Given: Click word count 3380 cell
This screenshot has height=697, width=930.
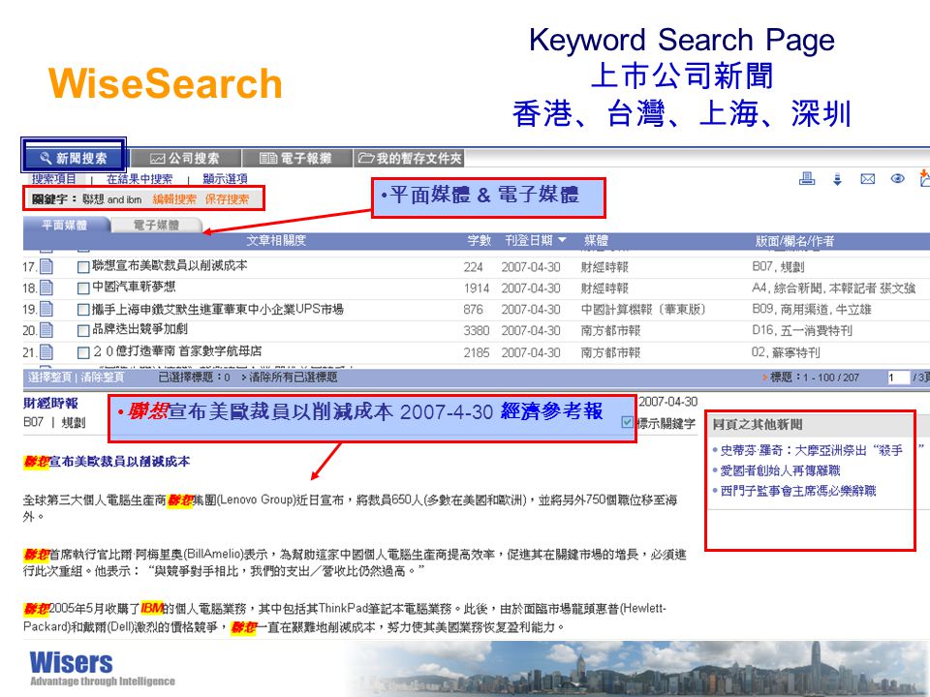Looking at the screenshot, I should click(477, 331).
